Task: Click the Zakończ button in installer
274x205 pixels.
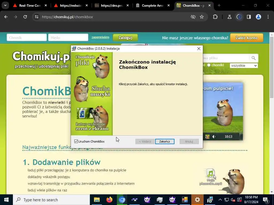Action: [x=165, y=141]
